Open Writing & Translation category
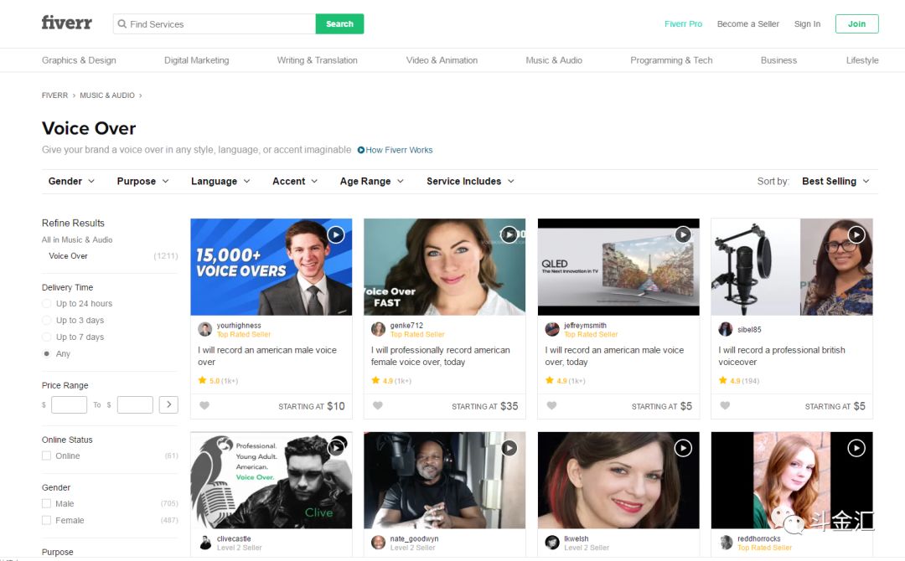The width and height of the screenshot is (905, 561). pos(317,60)
